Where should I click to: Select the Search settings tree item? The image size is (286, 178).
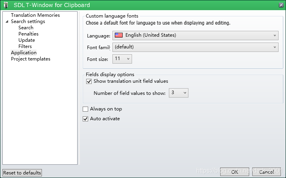coord(28,21)
